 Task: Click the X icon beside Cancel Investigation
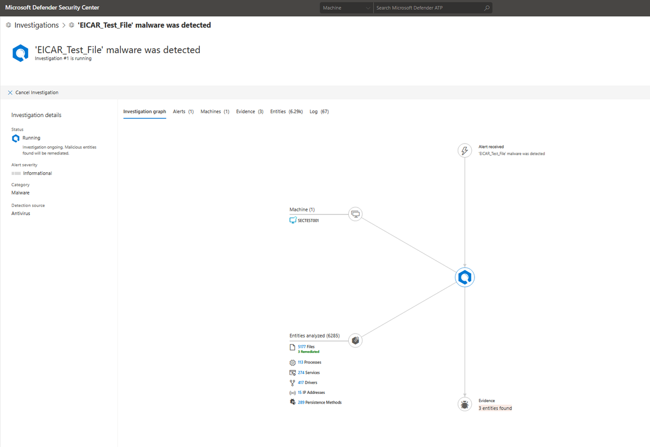(10, 93)
